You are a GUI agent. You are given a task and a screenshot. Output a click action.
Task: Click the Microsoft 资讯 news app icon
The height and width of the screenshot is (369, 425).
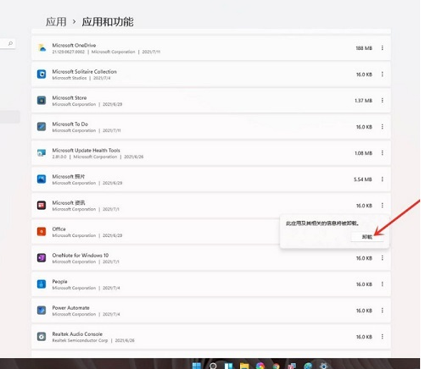tap(42, 205)
